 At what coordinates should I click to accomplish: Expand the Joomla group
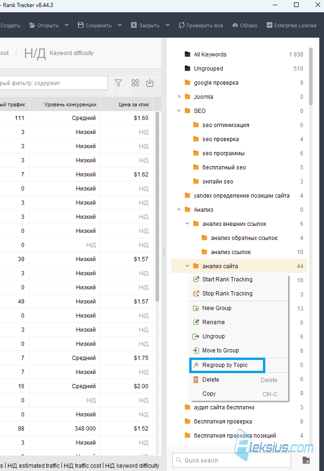179,96
